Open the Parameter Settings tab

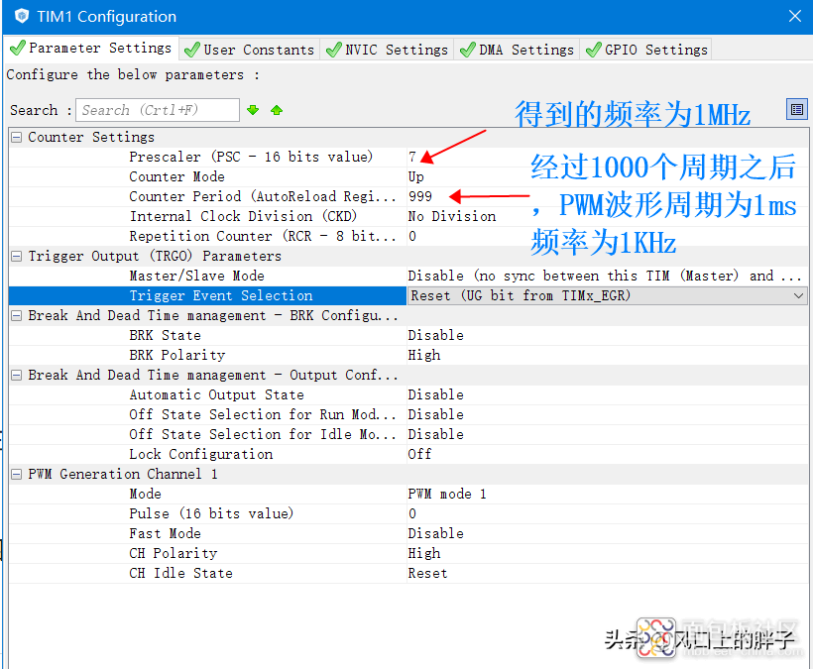pyautogui.click(x=91, y=49)
